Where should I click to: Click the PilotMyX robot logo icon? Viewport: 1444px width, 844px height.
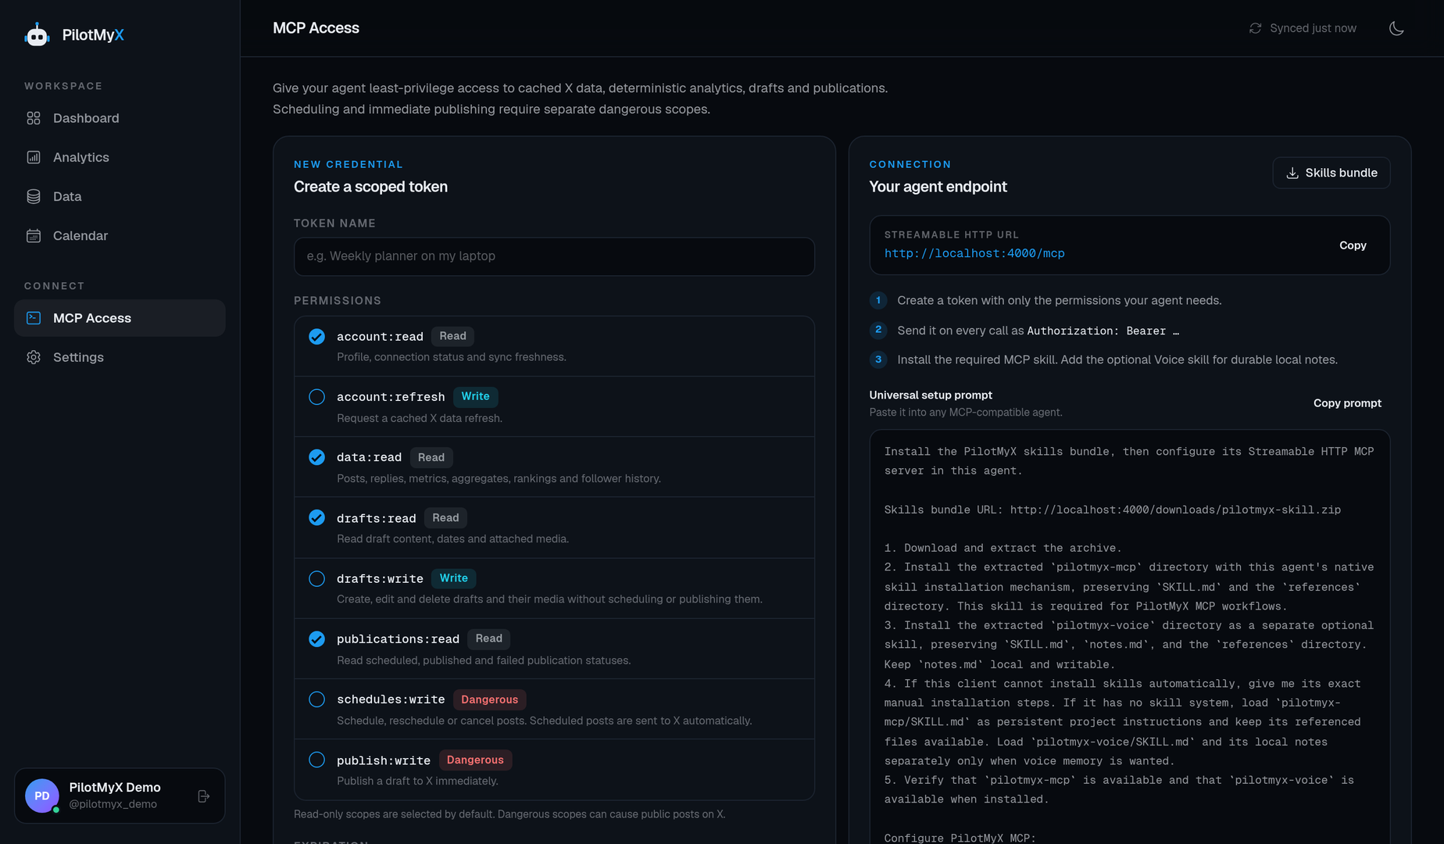(37, 34)
